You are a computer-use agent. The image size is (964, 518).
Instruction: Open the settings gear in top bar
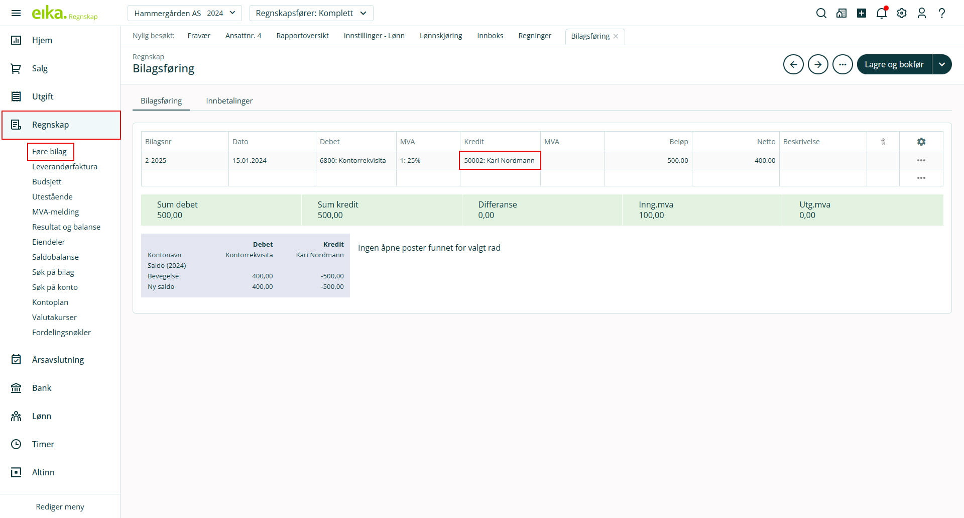pos(902,14)
